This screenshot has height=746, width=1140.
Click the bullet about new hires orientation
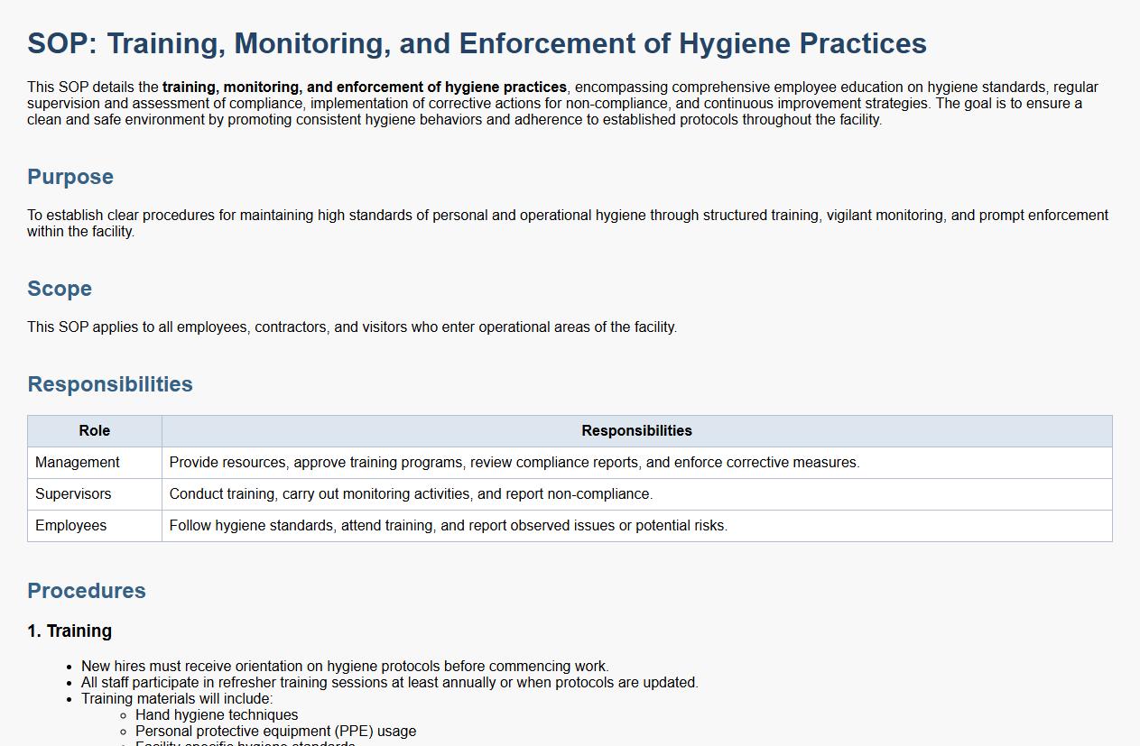click(x=345, y=667)
